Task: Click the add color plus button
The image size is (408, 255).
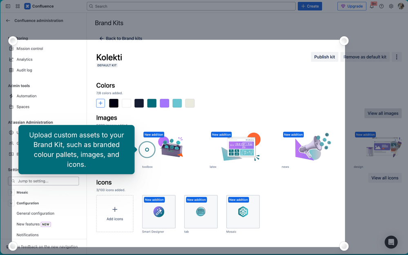Action: tap(101, 103)
